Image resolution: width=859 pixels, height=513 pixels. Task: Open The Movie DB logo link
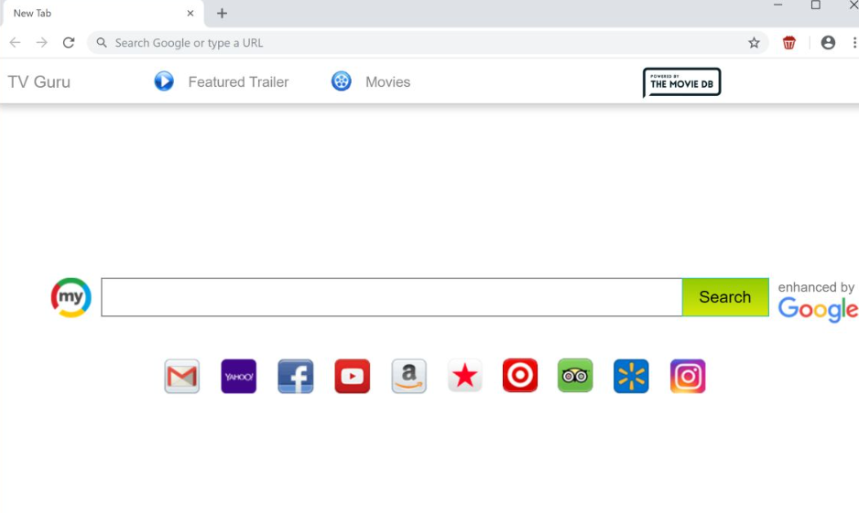681,82
